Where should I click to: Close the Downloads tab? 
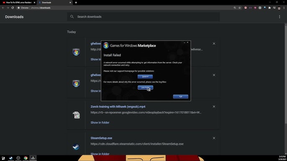(x=70, y=3)
